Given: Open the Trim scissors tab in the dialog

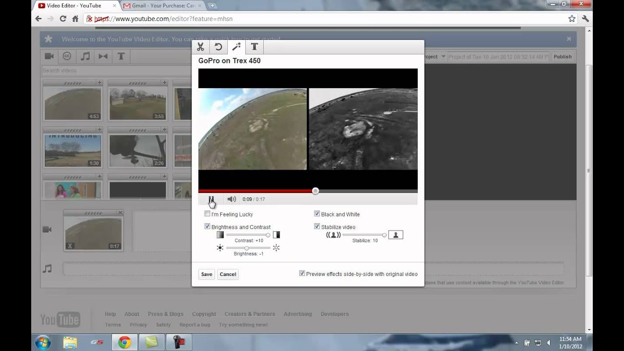Looking at the screenshot, I should (x=200, y=47).
